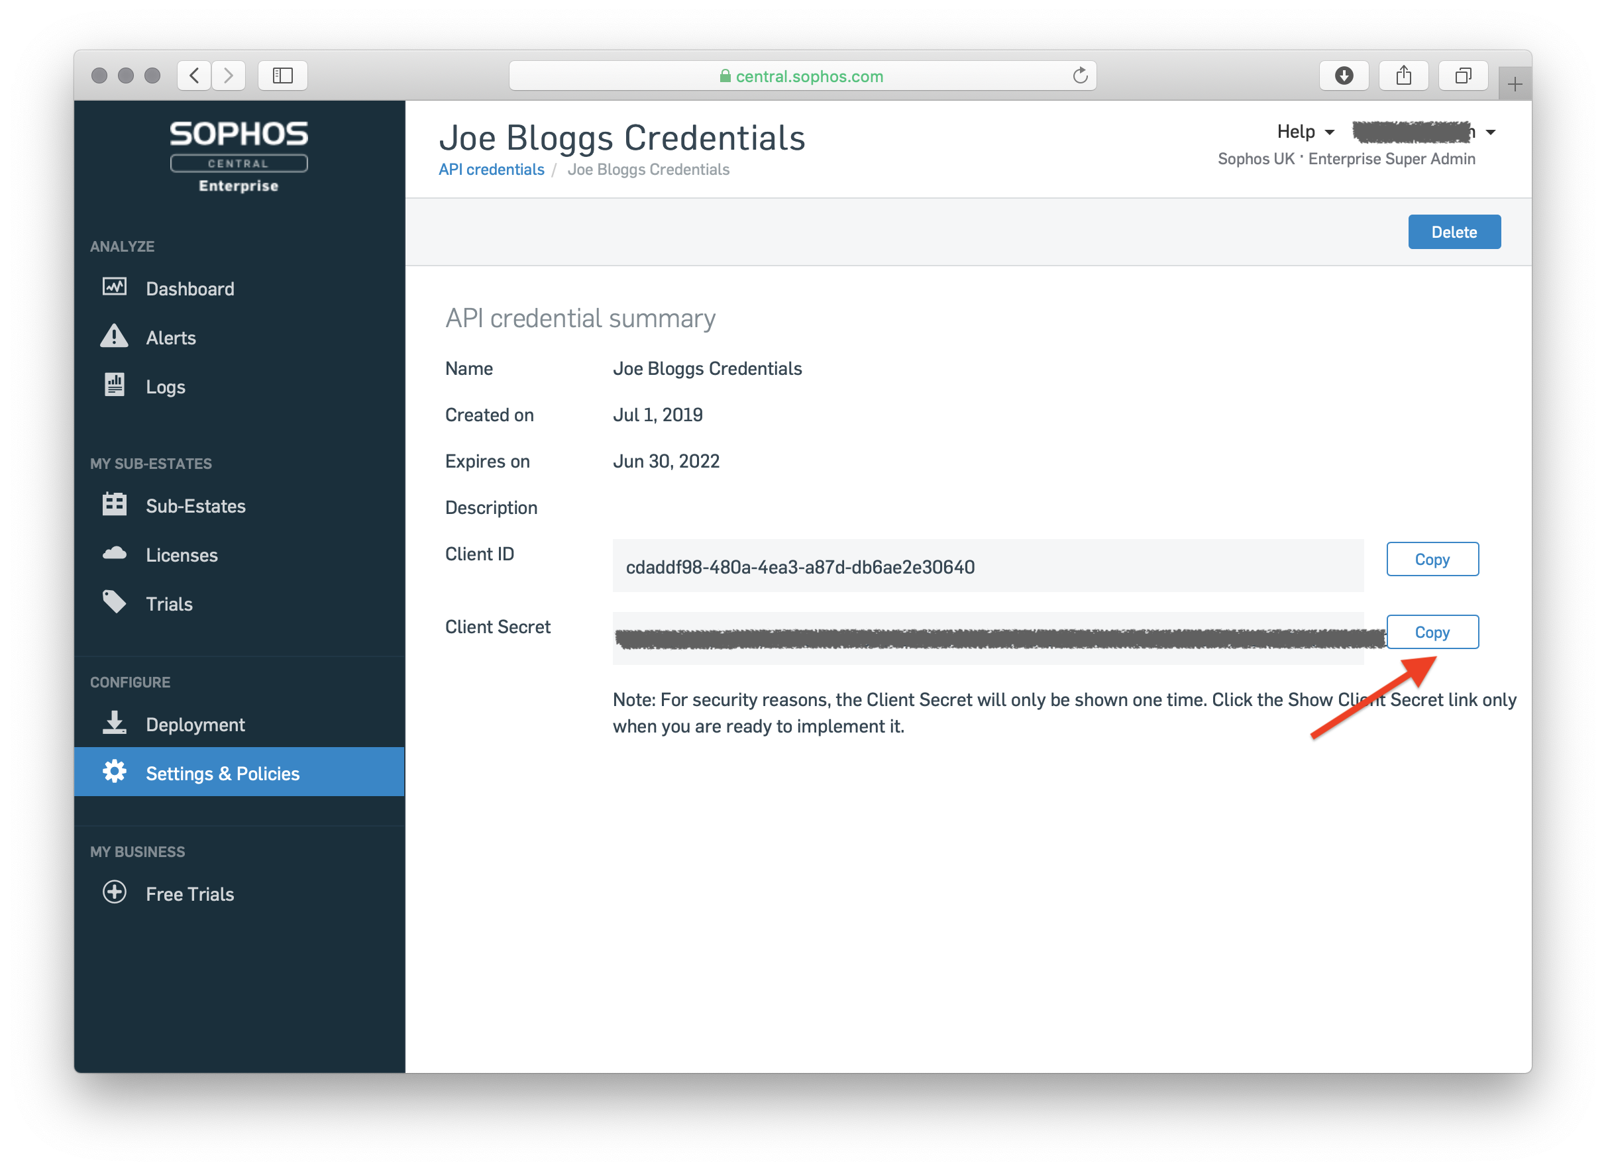Click the 'Jun 30, 2022' expiry date
Viewport: 1606px width, 1171px height.
pos(667,462)
